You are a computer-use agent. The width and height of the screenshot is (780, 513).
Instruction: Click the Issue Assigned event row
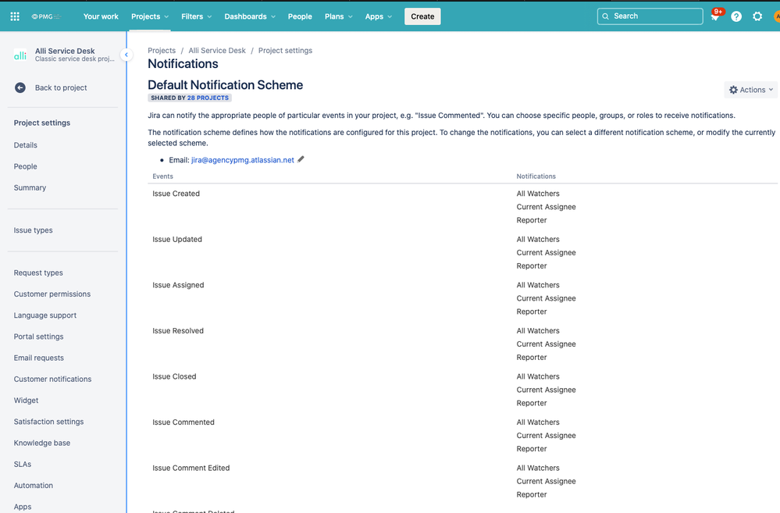click(x=463, y=298)
